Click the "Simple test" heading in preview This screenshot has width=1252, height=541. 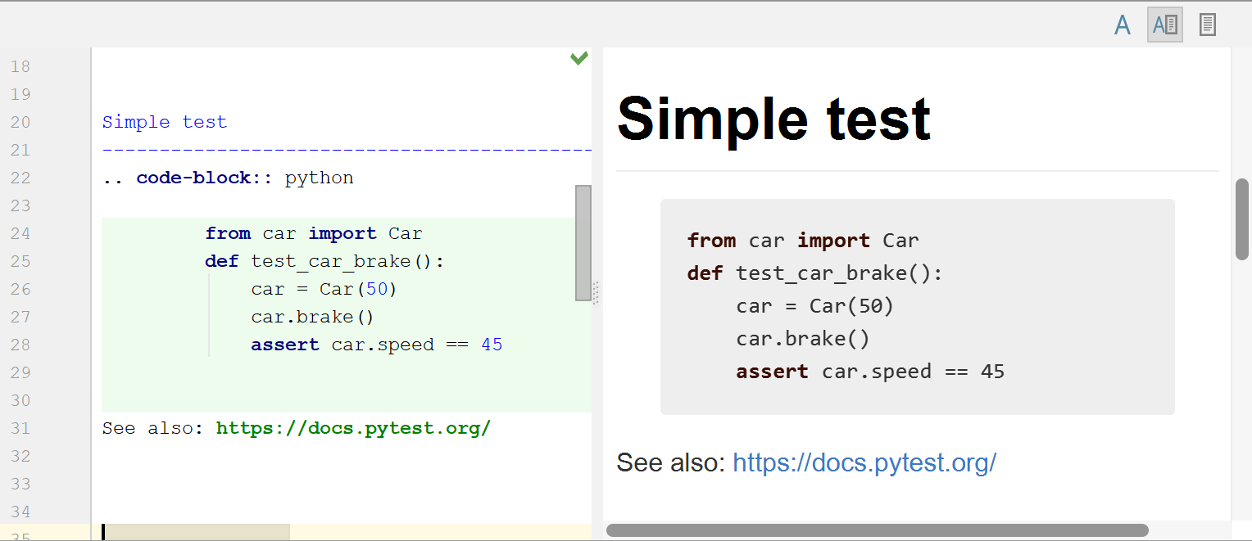pos(773,119)
